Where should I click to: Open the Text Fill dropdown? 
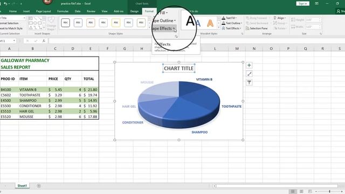229,18
